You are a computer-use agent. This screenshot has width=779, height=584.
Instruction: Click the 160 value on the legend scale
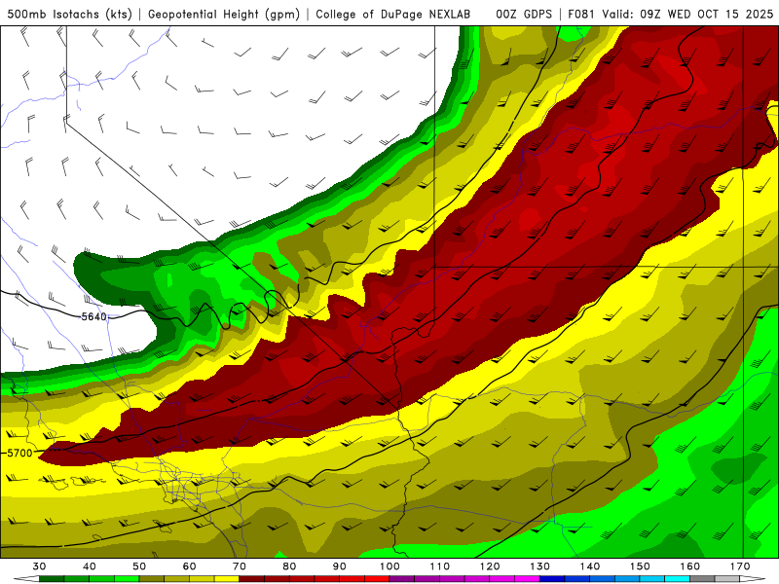(x=690, y=566)
